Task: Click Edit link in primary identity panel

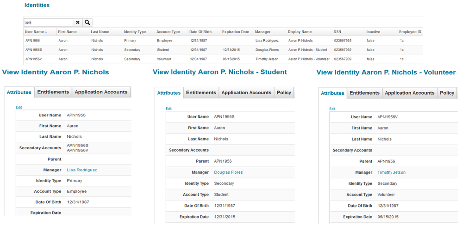Action: (19, 107)
